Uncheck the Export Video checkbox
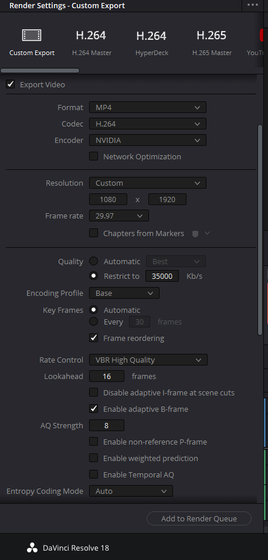 click(x=11, y=84)
